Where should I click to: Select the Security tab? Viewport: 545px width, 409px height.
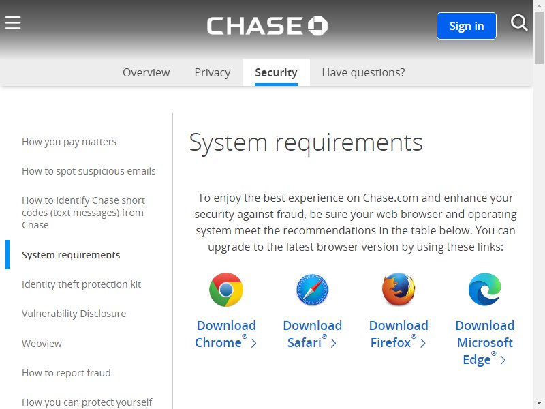(276, 72)
